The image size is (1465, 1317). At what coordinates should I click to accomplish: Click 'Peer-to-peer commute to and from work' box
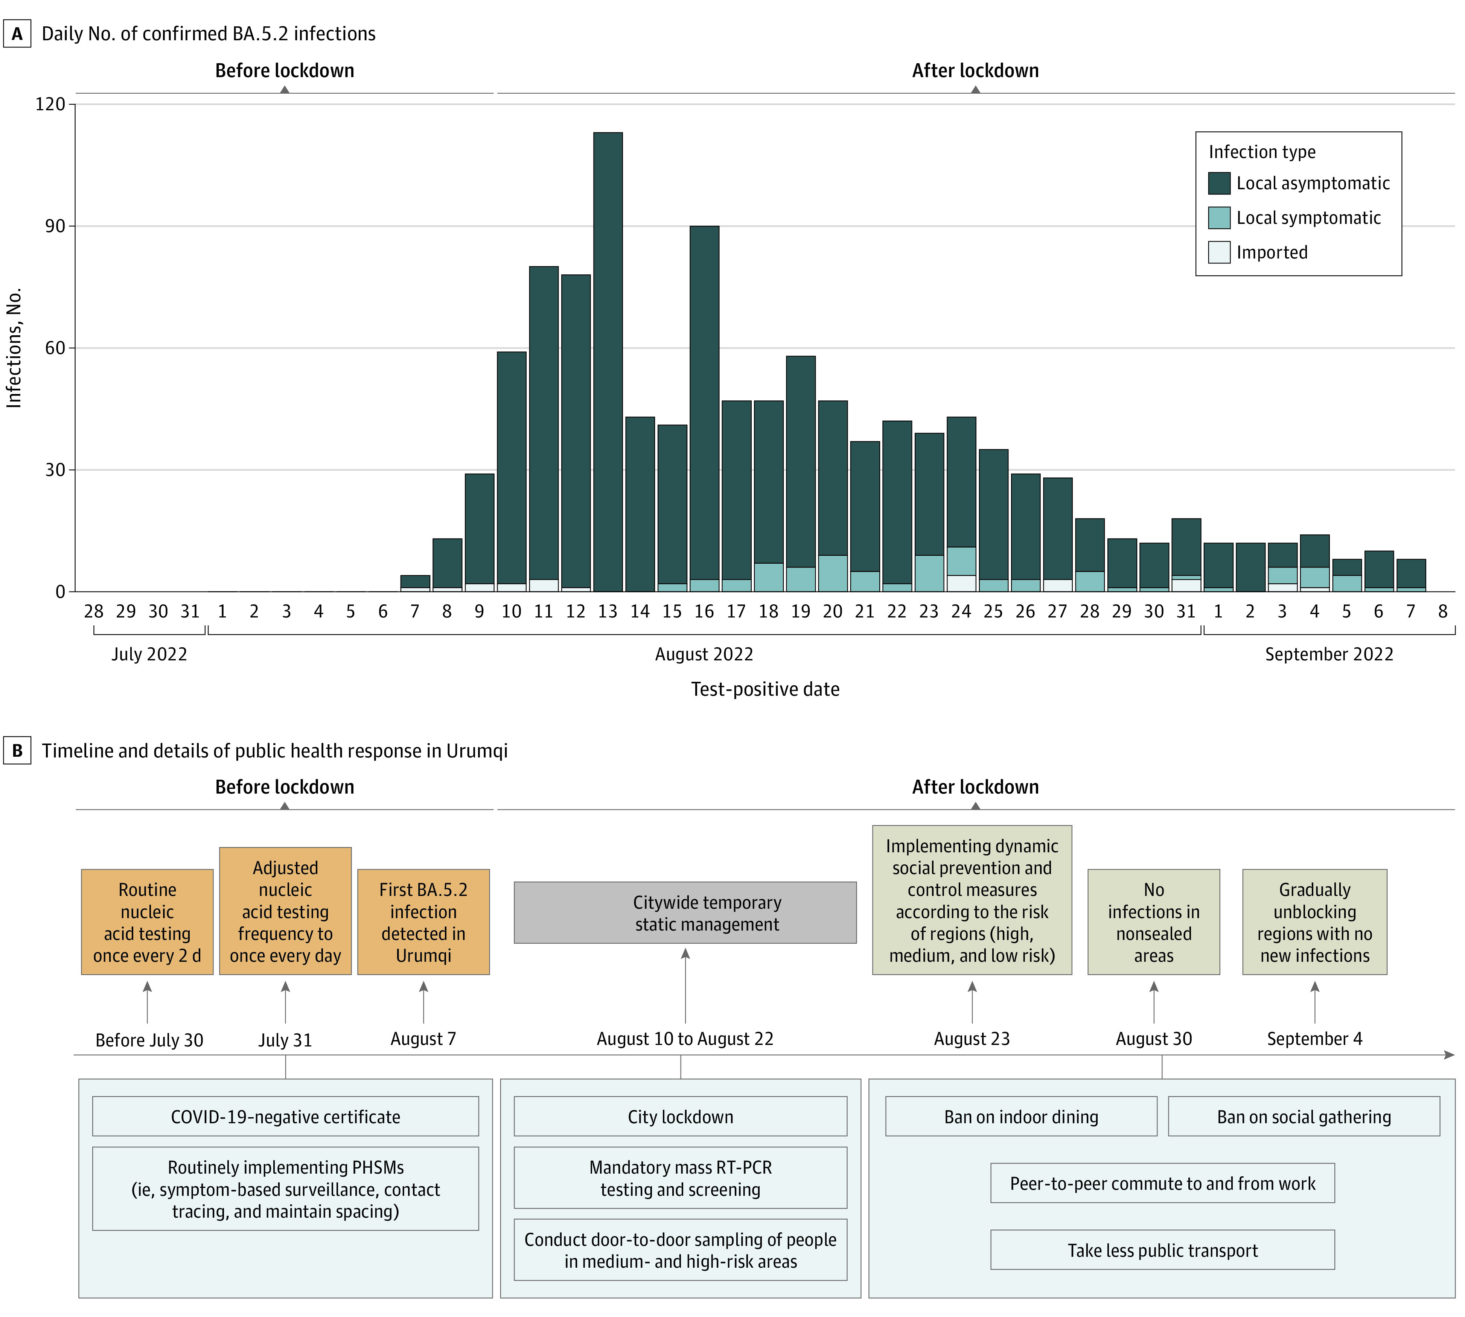[x=1162, y=1183]
